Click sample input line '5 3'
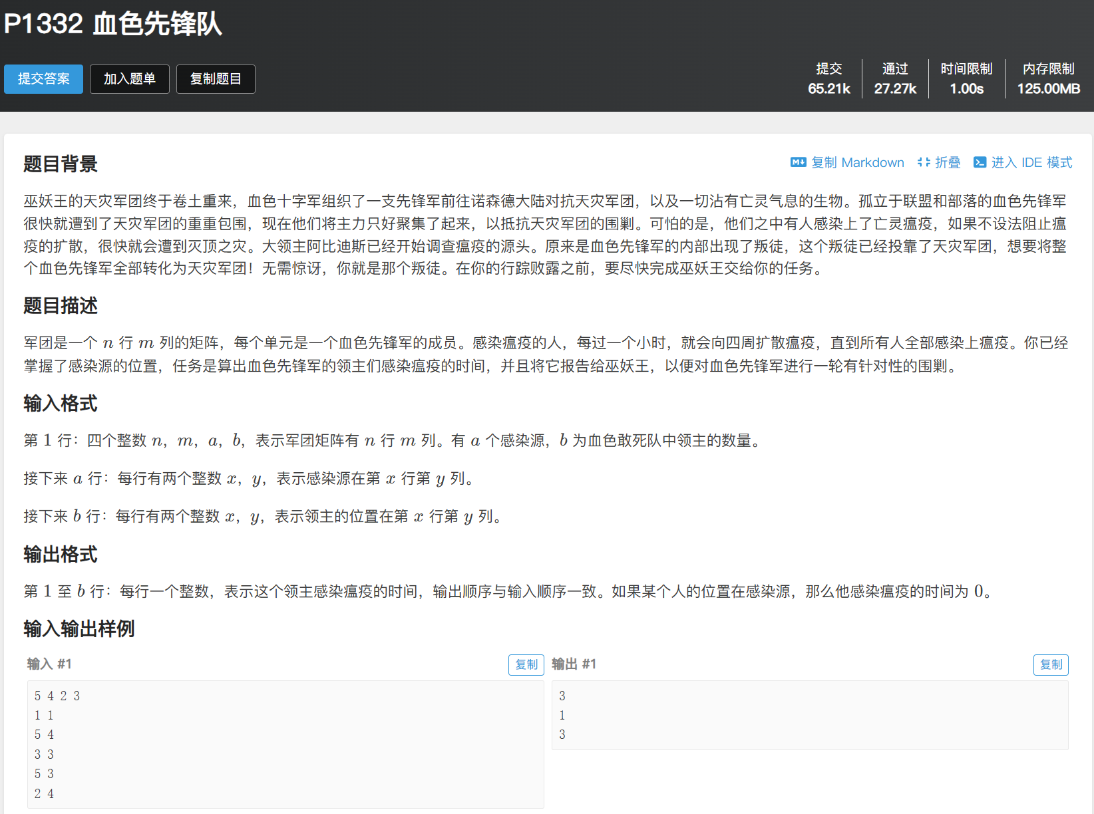The image size is (1094, 814). (44, 774)
